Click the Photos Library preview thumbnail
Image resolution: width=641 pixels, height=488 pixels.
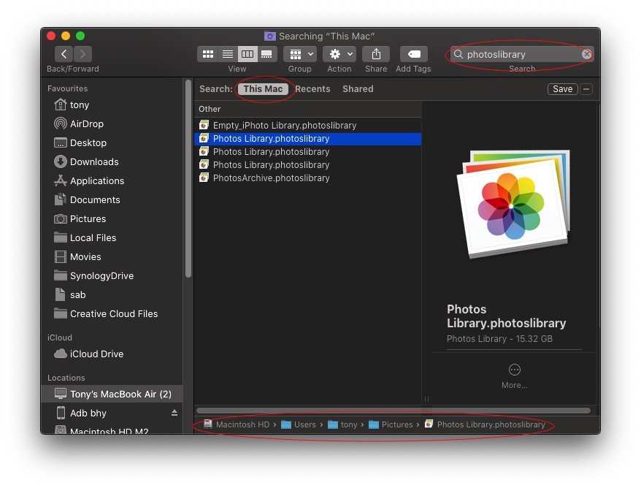513,204
